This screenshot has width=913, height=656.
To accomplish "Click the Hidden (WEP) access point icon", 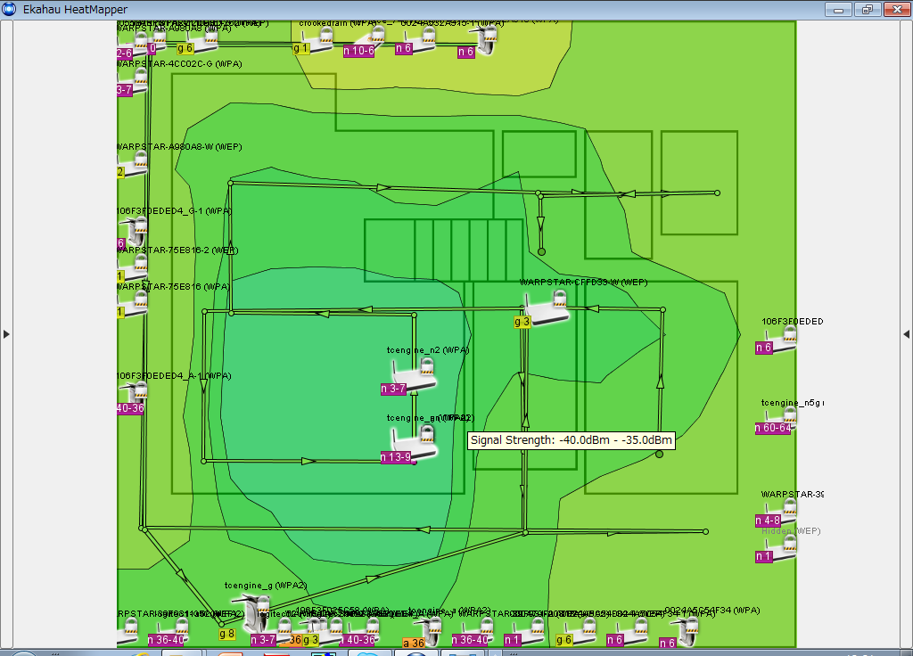I will tap(780, 548).
